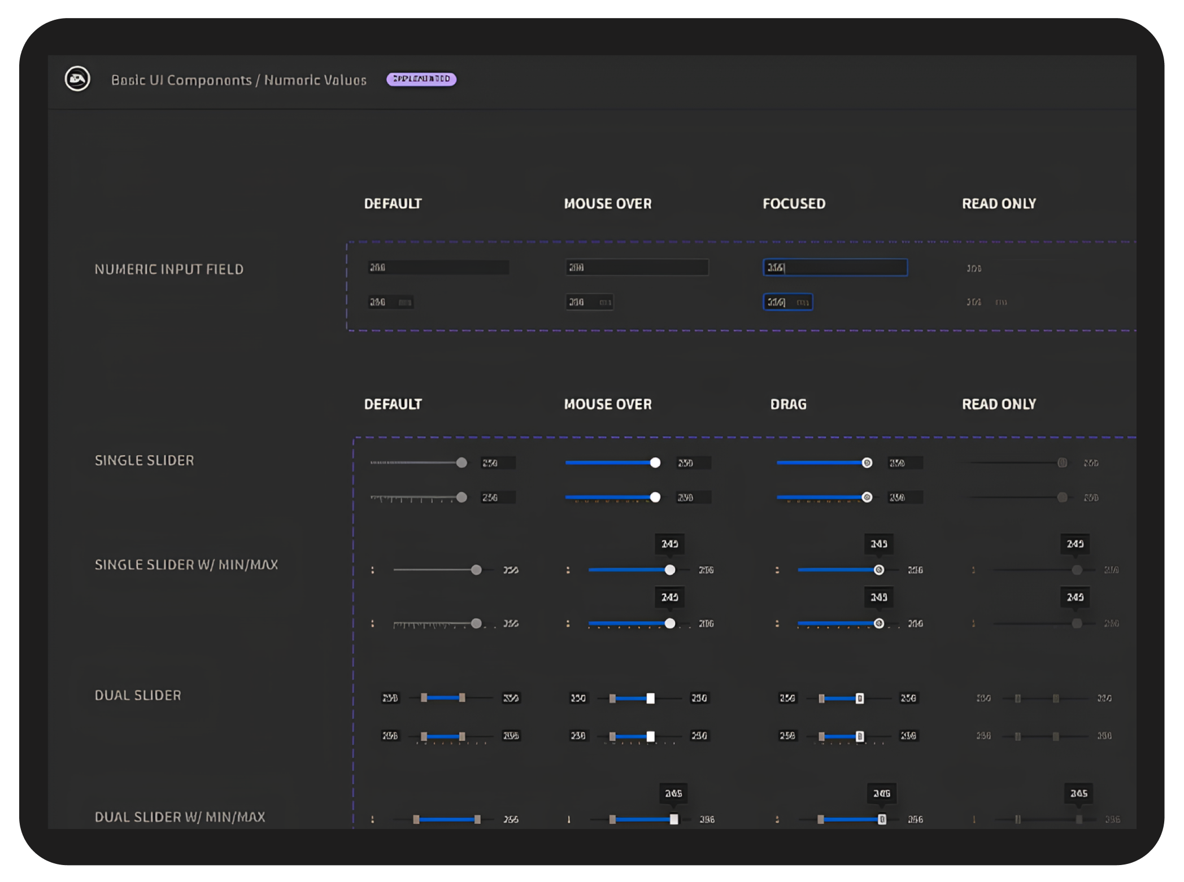Click the round app logo in the header
Viewport: 1184px width, 882px height.
pyautogui.click(x=77, y=79)
